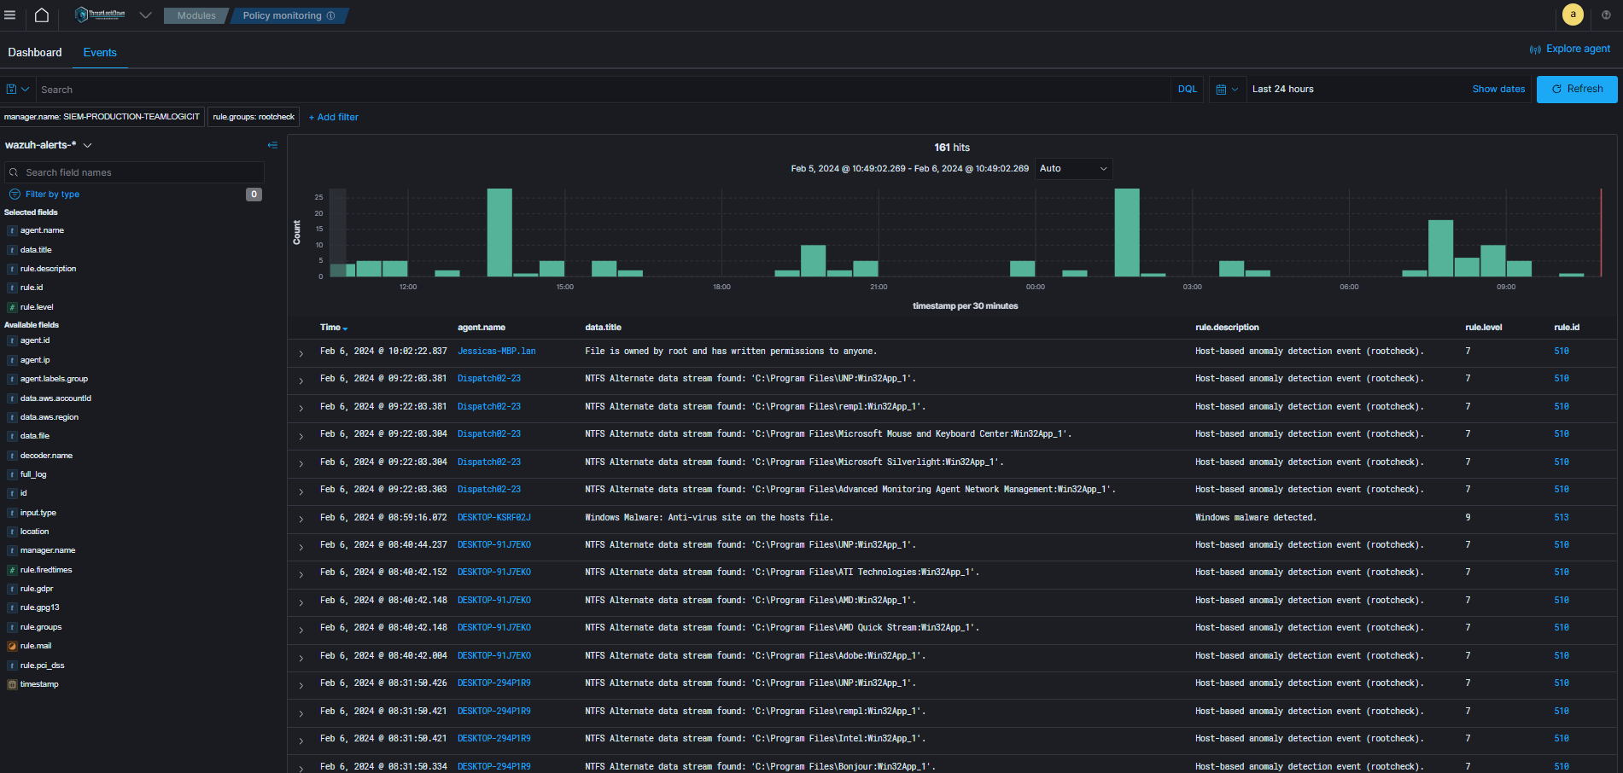Open the Modules breadcrumb
The width and height of the screenshot is (1623, 773).
click(x=196, y=15)
